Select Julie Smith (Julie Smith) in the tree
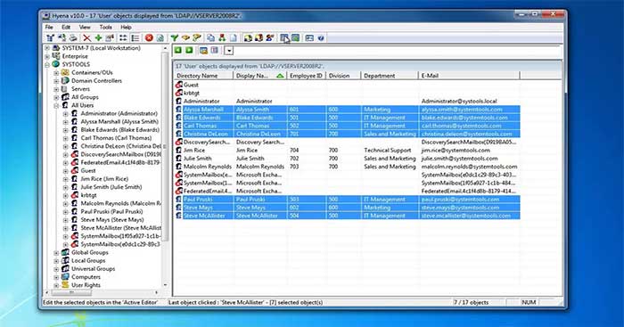 point(111,187)
